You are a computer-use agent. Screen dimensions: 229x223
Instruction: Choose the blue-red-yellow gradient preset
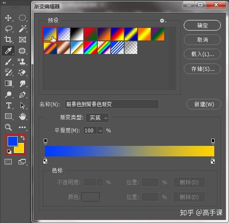click(x=117, y=34)
